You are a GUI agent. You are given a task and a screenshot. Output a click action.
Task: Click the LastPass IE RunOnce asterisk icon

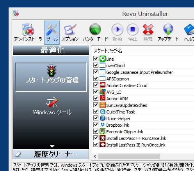tap(103, 145)
